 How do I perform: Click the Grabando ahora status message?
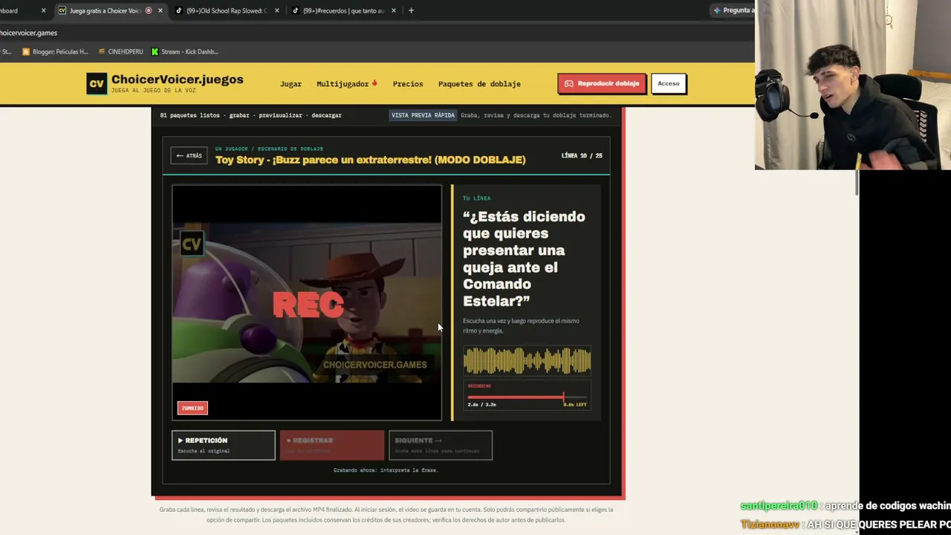tap(386, 470)
